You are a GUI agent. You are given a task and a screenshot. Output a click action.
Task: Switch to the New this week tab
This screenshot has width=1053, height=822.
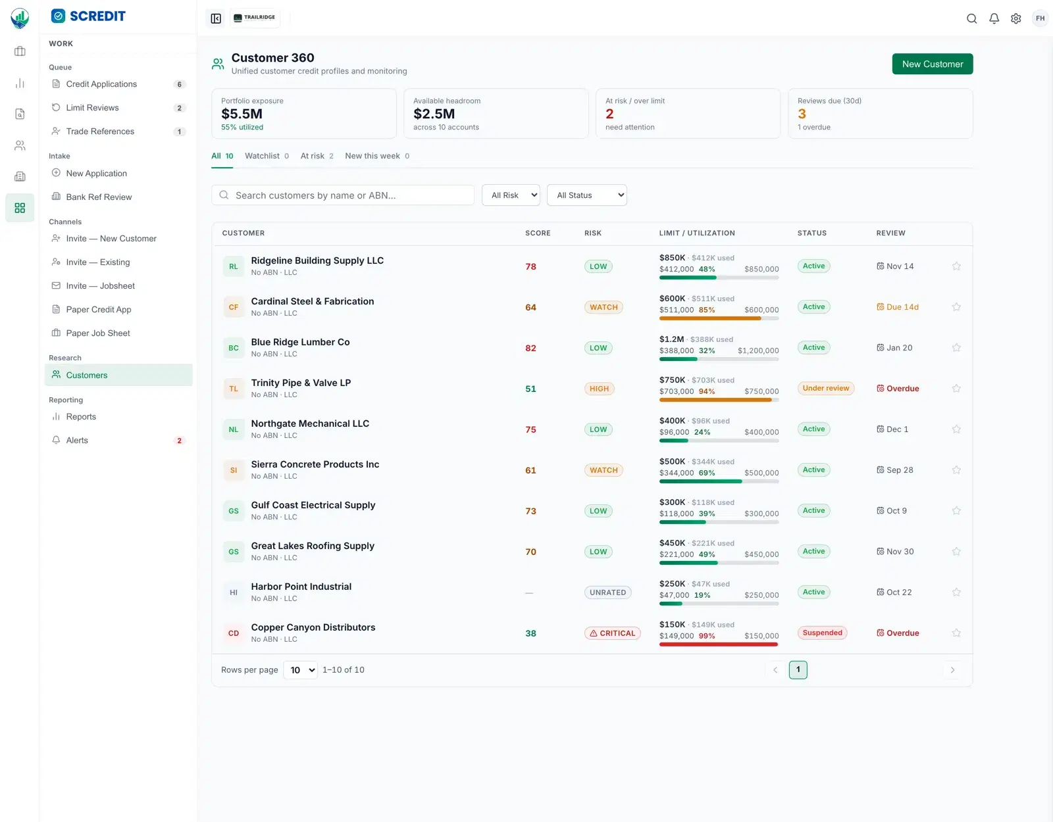[x=377, y=156]
